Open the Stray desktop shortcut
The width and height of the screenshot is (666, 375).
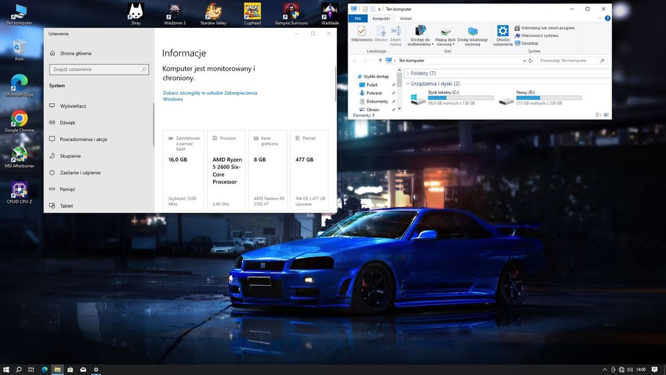(136, 14)
